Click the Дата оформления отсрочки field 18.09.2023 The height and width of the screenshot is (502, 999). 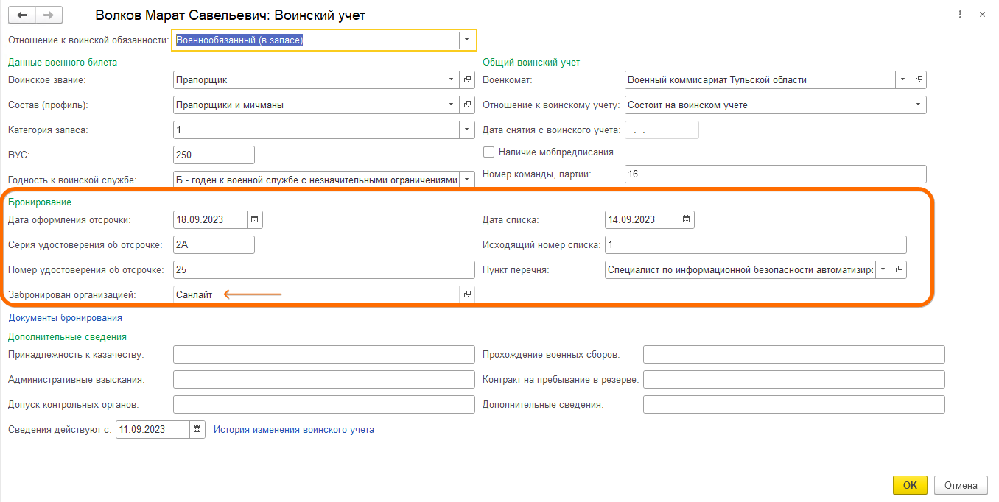pyautogui.click(x=210, y=219)
